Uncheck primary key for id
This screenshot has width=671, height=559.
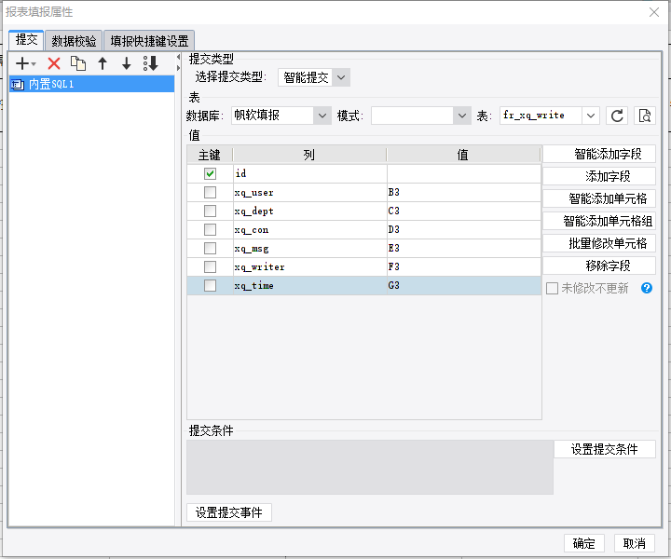[x=210, y=173]
